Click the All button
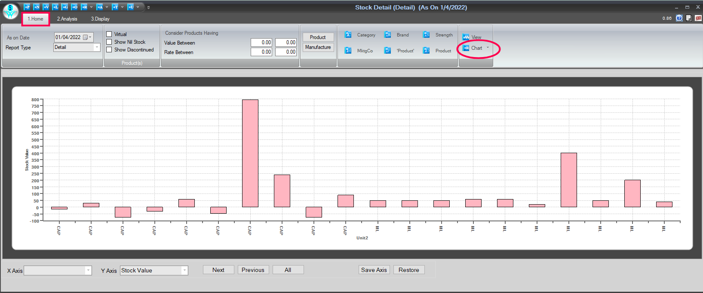The height and width of the screenshot is (293, 703). coord(288,270)
